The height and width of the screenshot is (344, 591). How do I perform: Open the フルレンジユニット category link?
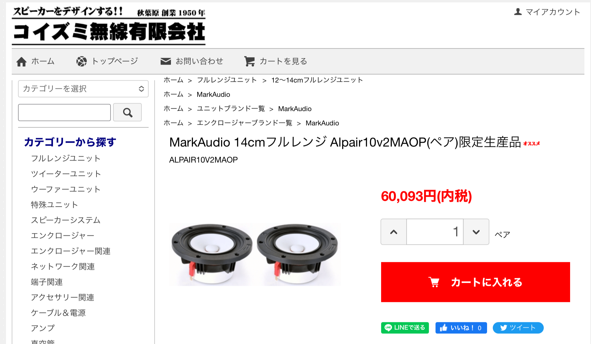click(66, 158)
